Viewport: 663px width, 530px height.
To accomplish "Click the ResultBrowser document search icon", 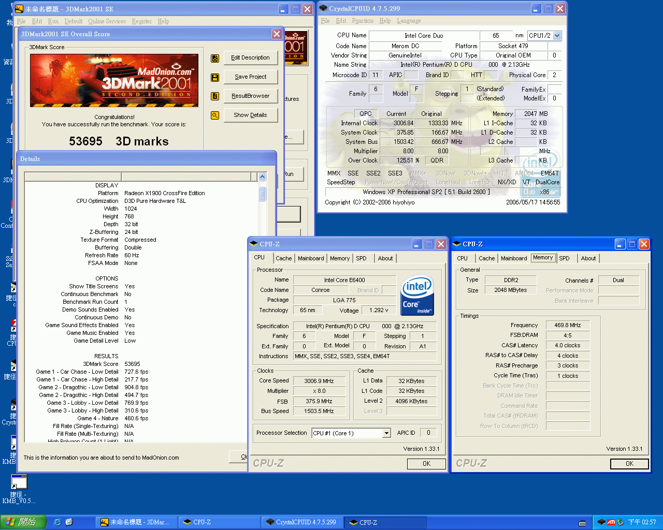I will point(215,96).
